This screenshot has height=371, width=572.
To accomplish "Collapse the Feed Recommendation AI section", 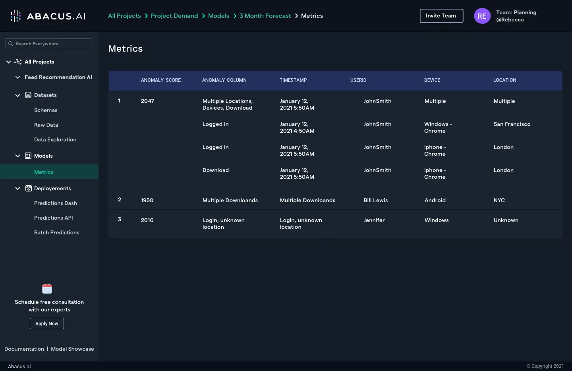I will [x=17, y=77].
